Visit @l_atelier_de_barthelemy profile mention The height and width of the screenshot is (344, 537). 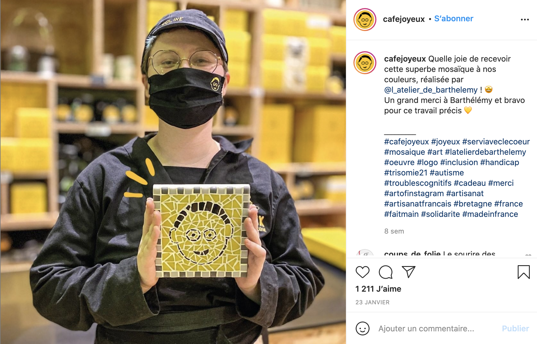coord(431,90)
